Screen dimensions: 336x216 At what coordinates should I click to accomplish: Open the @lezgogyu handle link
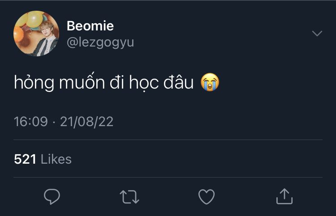(x=100, y=42)
